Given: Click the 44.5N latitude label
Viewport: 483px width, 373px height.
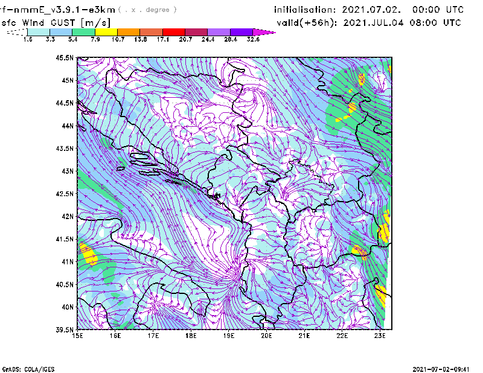Looking at the screenshot, I should [x=65, y=103].
